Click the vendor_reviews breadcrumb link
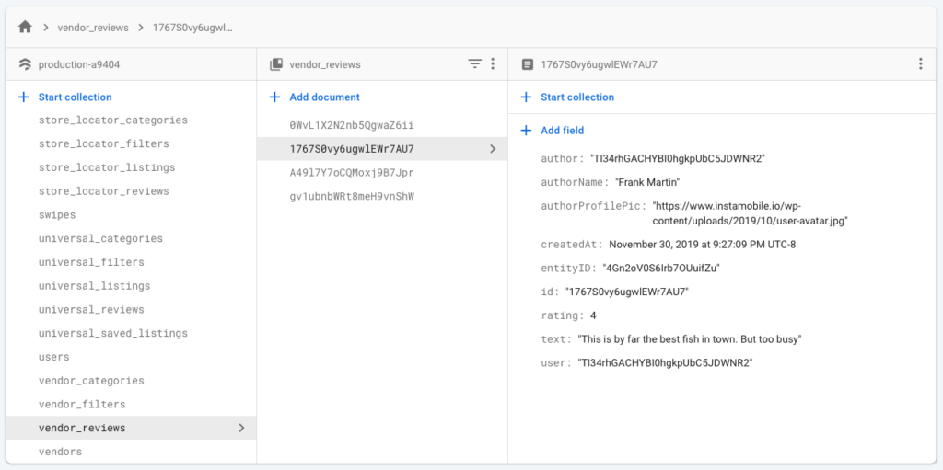This screenshot has width=943, height=470. pos(93,28)
